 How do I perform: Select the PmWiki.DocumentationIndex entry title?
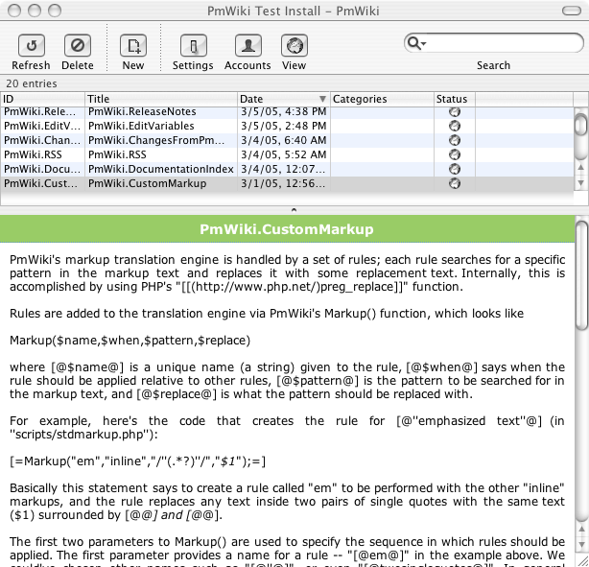161,169
